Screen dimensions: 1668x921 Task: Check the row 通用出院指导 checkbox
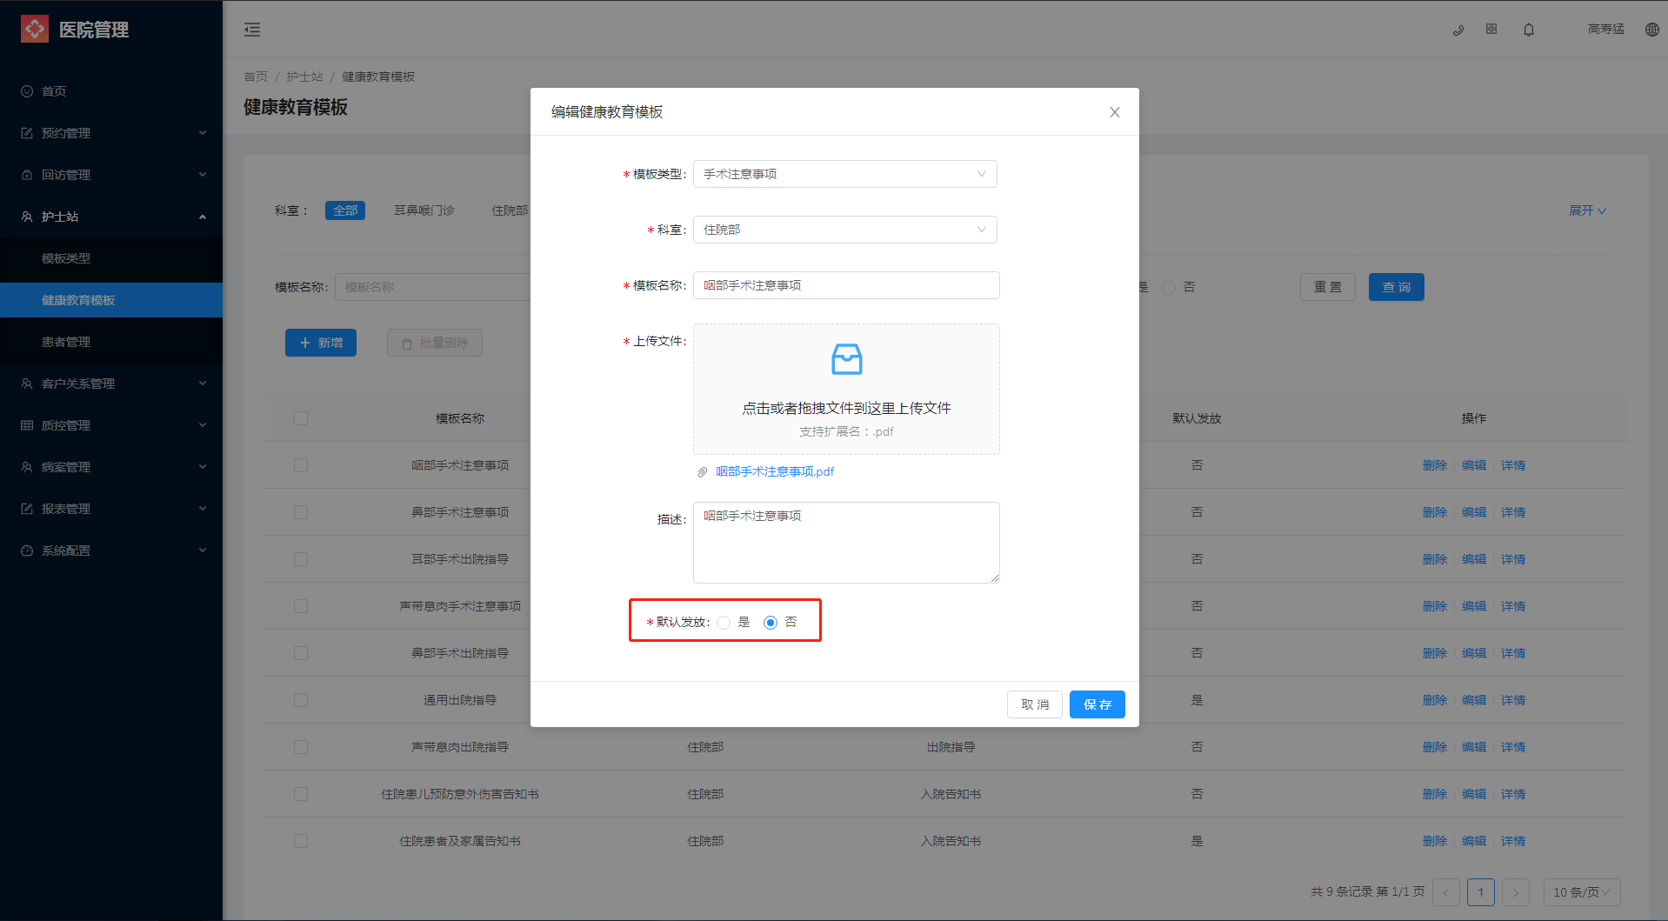click(301, 700)
